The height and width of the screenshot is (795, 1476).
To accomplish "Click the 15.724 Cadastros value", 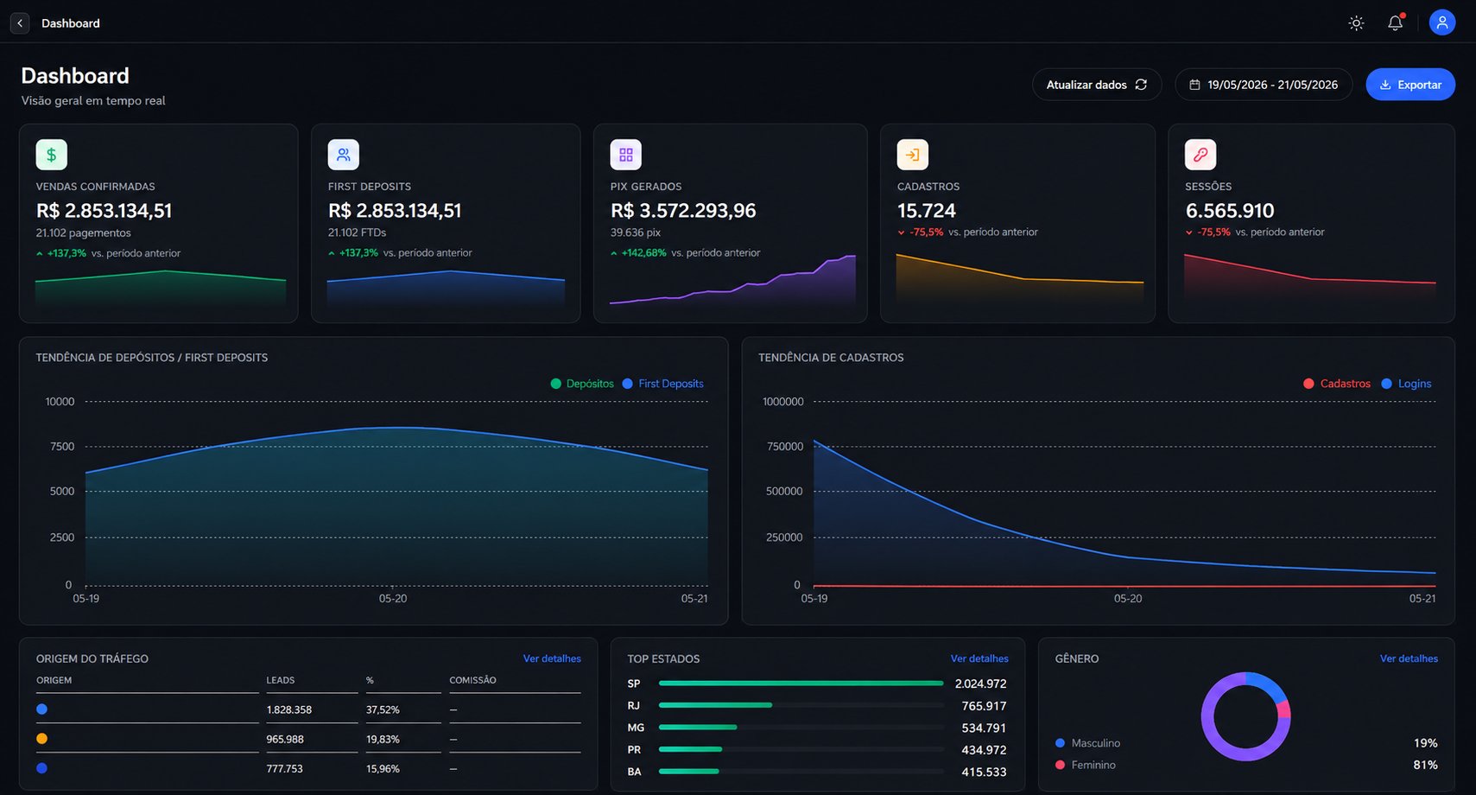I will pyautogui.click(x=926, y=211).
